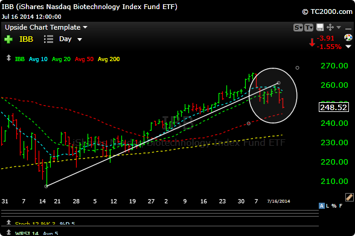Click the trendline start handle near 210

(46, 186)
